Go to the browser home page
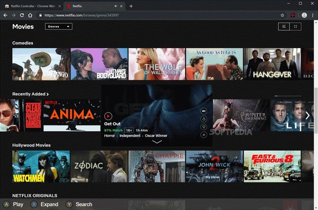Viewport: 318px width, 210px height. (x=30, y=15)
